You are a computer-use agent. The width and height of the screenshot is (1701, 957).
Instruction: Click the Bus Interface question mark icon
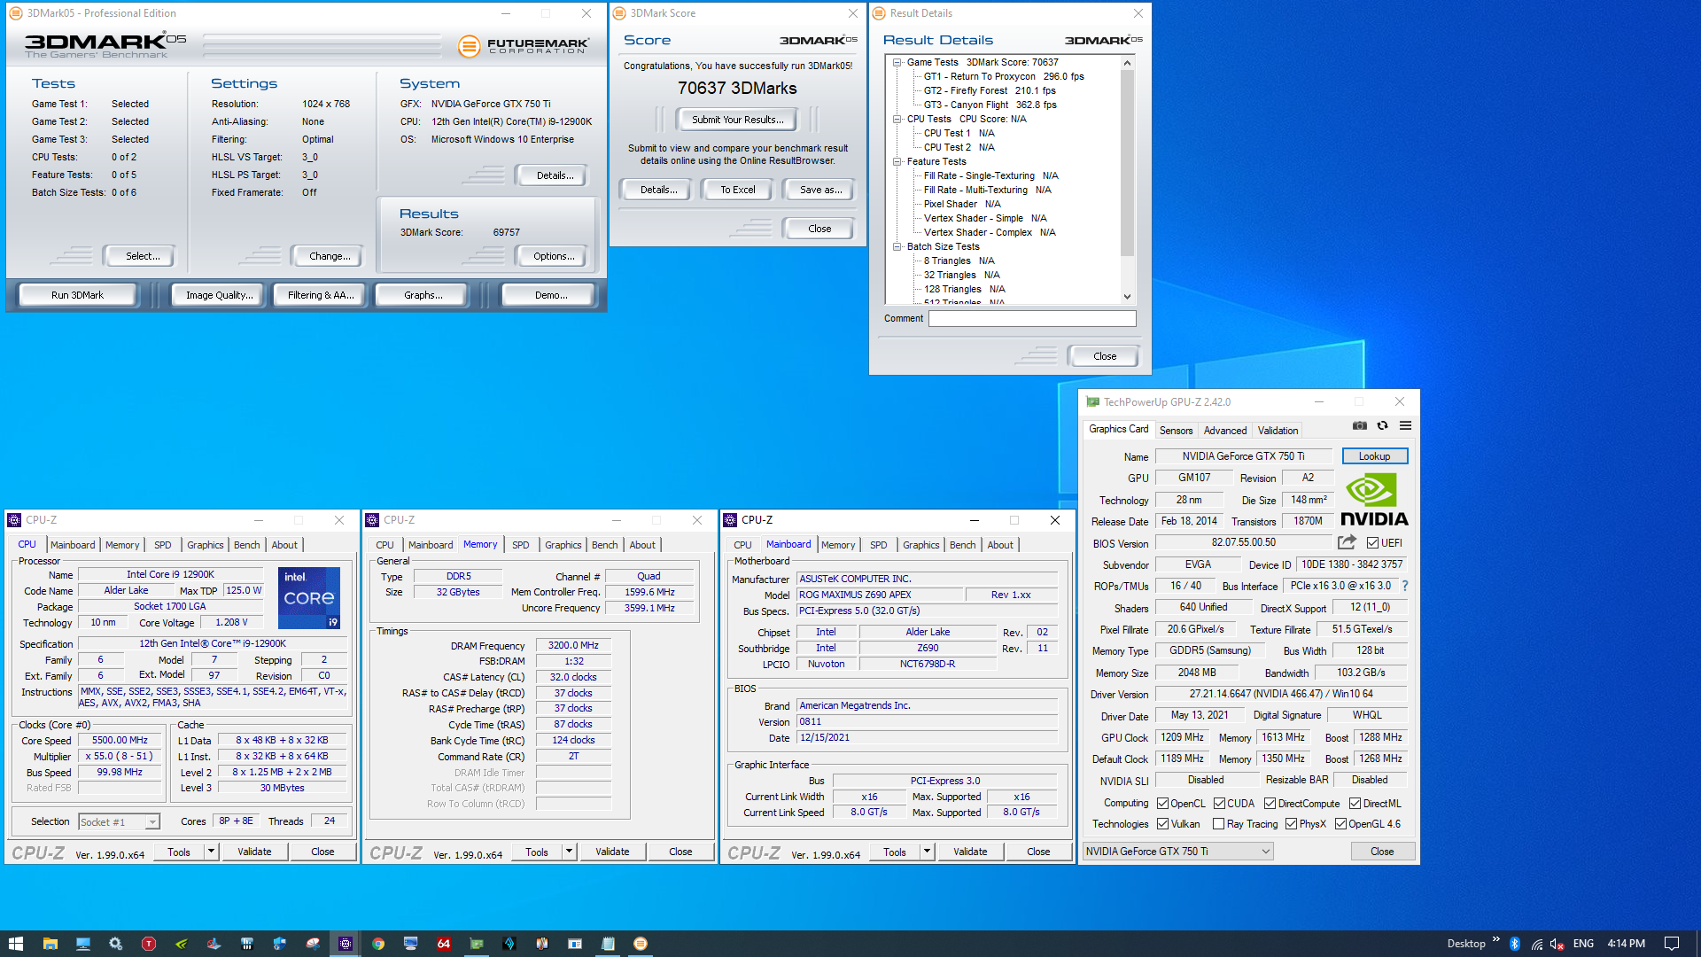pyautogui.click(x=1405, y=586)
